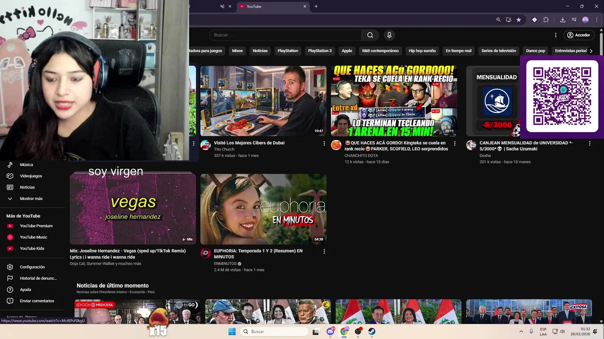Open YouTube Kids link

point(32,249)
